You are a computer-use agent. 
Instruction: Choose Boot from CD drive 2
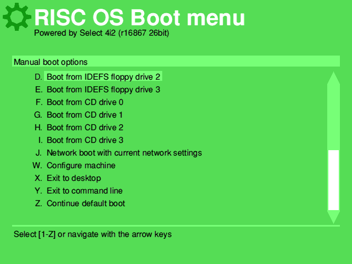(x=85, y=128)
